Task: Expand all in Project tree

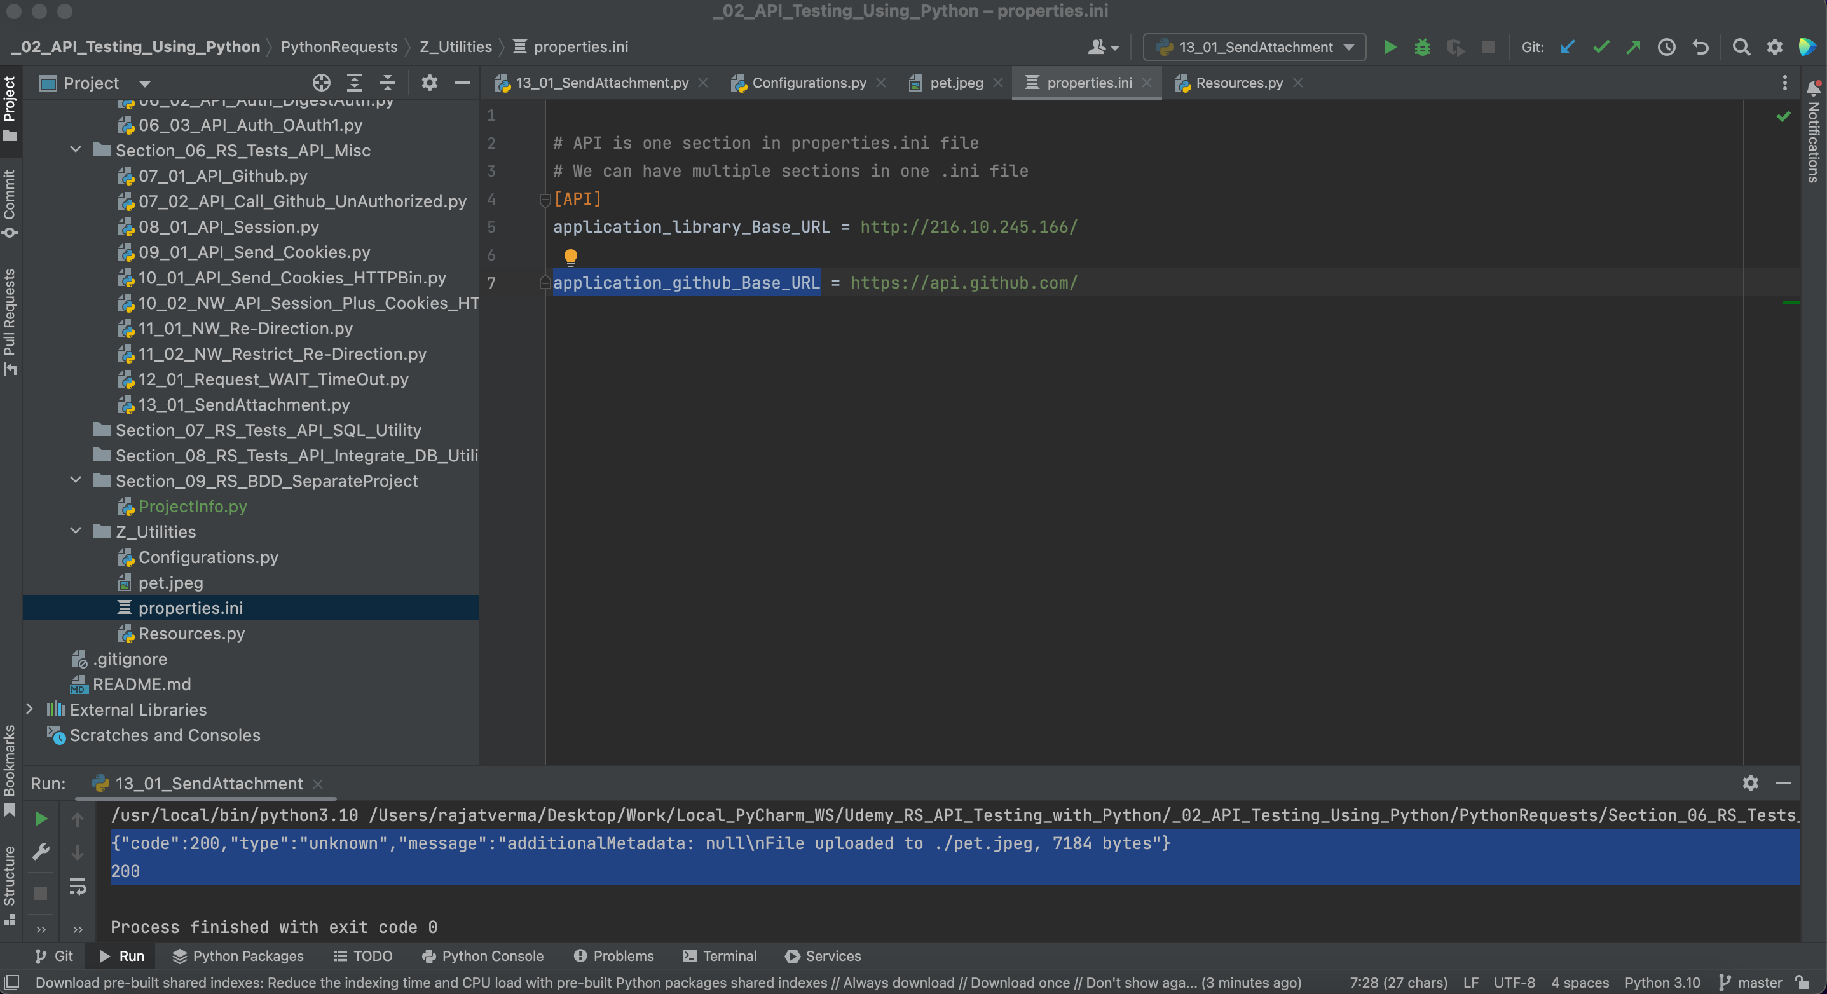Action: click(x=355, y=83)
